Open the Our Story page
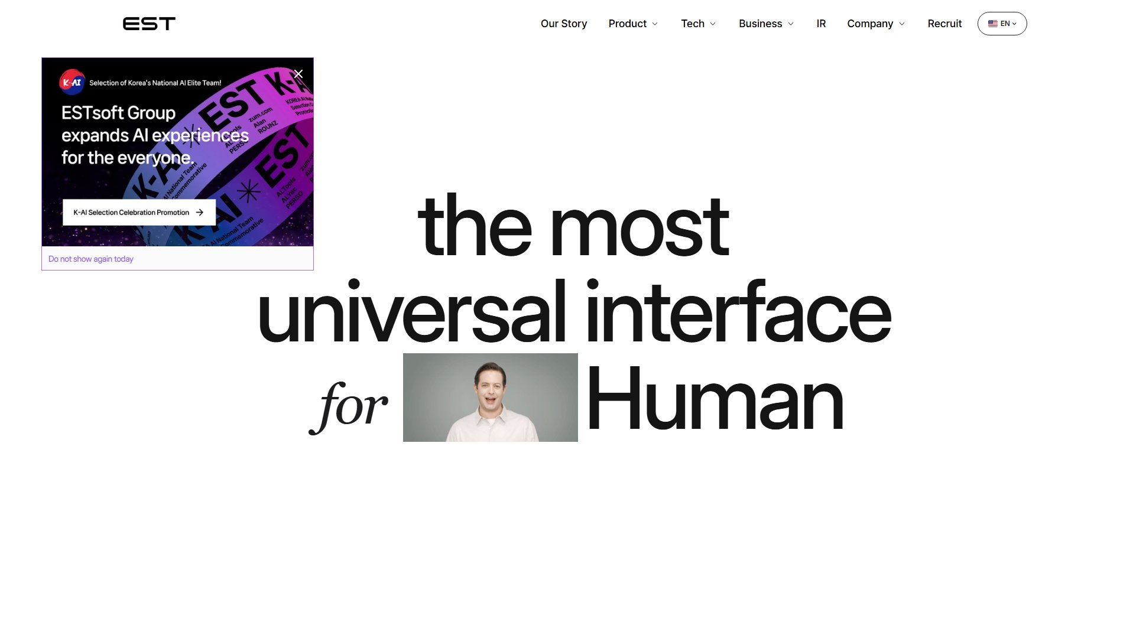 click(563, 24)
